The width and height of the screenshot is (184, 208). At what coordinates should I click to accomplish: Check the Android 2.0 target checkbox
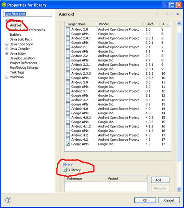[68, 29]
